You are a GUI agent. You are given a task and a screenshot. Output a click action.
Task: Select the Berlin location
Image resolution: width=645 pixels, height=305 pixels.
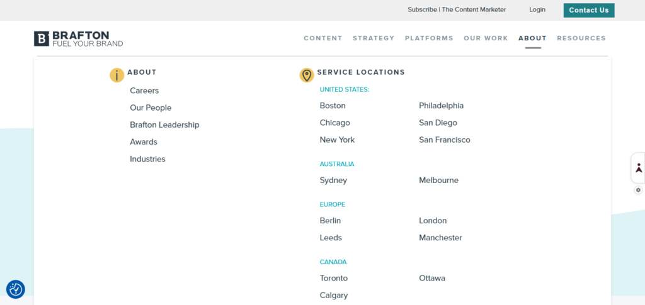pyautogui.click(x=330, y=221)
